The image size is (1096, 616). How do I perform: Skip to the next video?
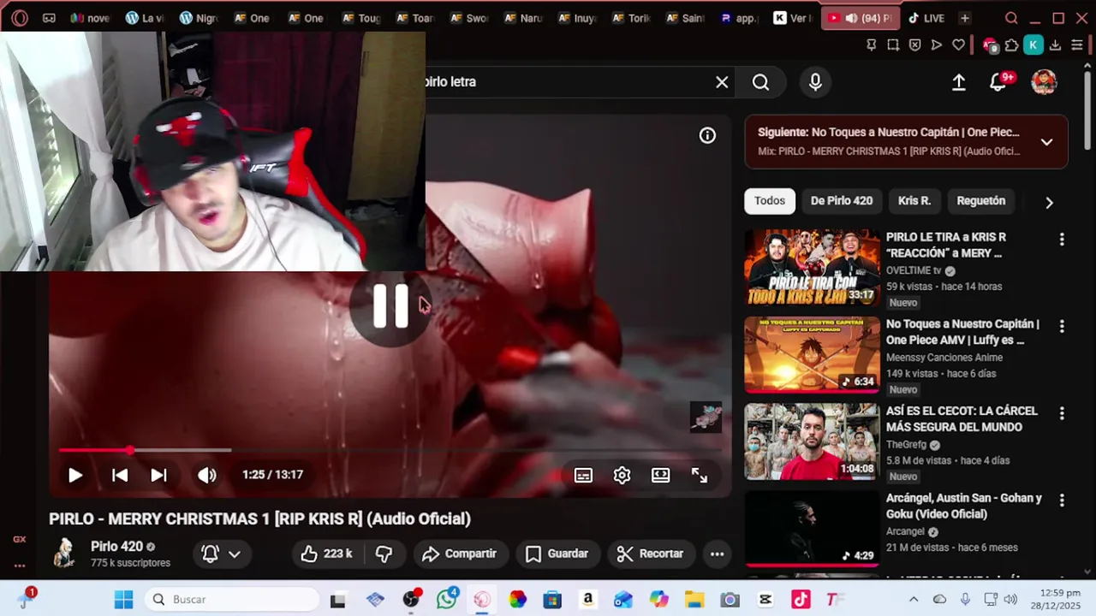(x=158, y=475)
